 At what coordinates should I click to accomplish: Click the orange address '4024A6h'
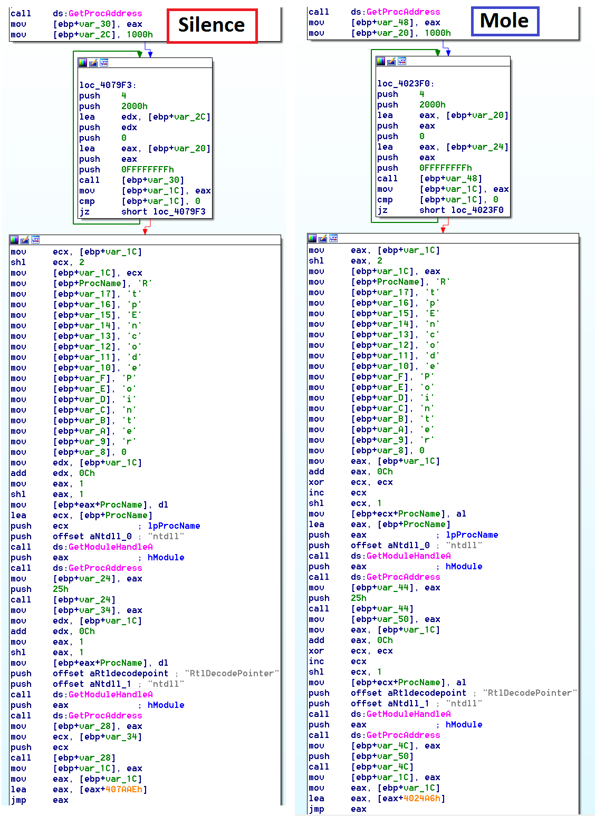422,799
